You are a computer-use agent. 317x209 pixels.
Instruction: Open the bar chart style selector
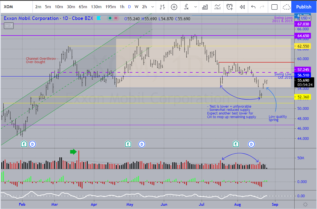click(163, 7)
